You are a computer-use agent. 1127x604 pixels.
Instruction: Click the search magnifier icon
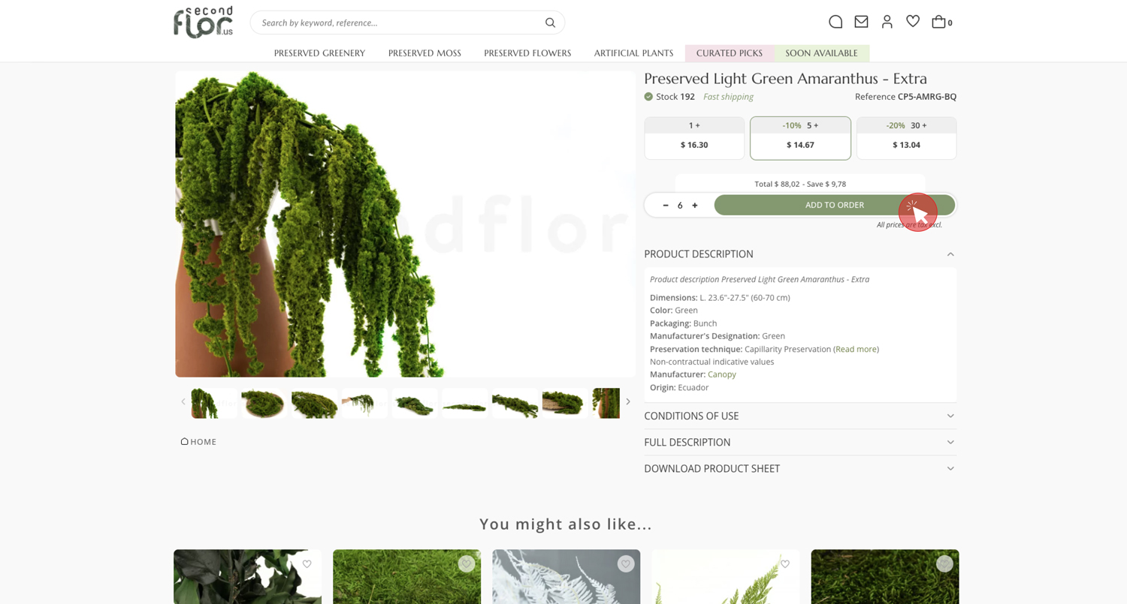pos(550,23)
